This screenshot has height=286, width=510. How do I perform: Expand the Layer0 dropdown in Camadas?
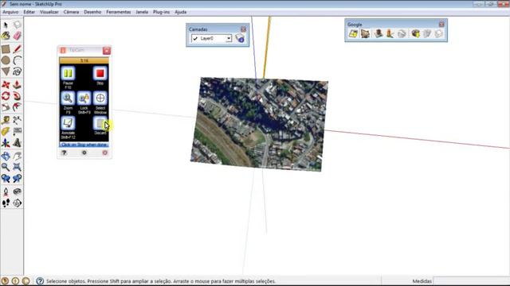[229, 39]
